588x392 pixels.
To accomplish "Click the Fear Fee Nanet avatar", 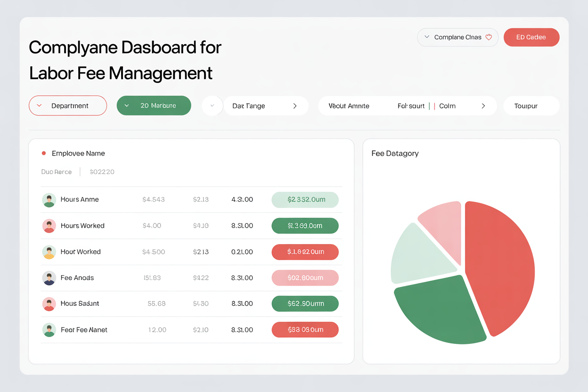I will pos(49,330).
